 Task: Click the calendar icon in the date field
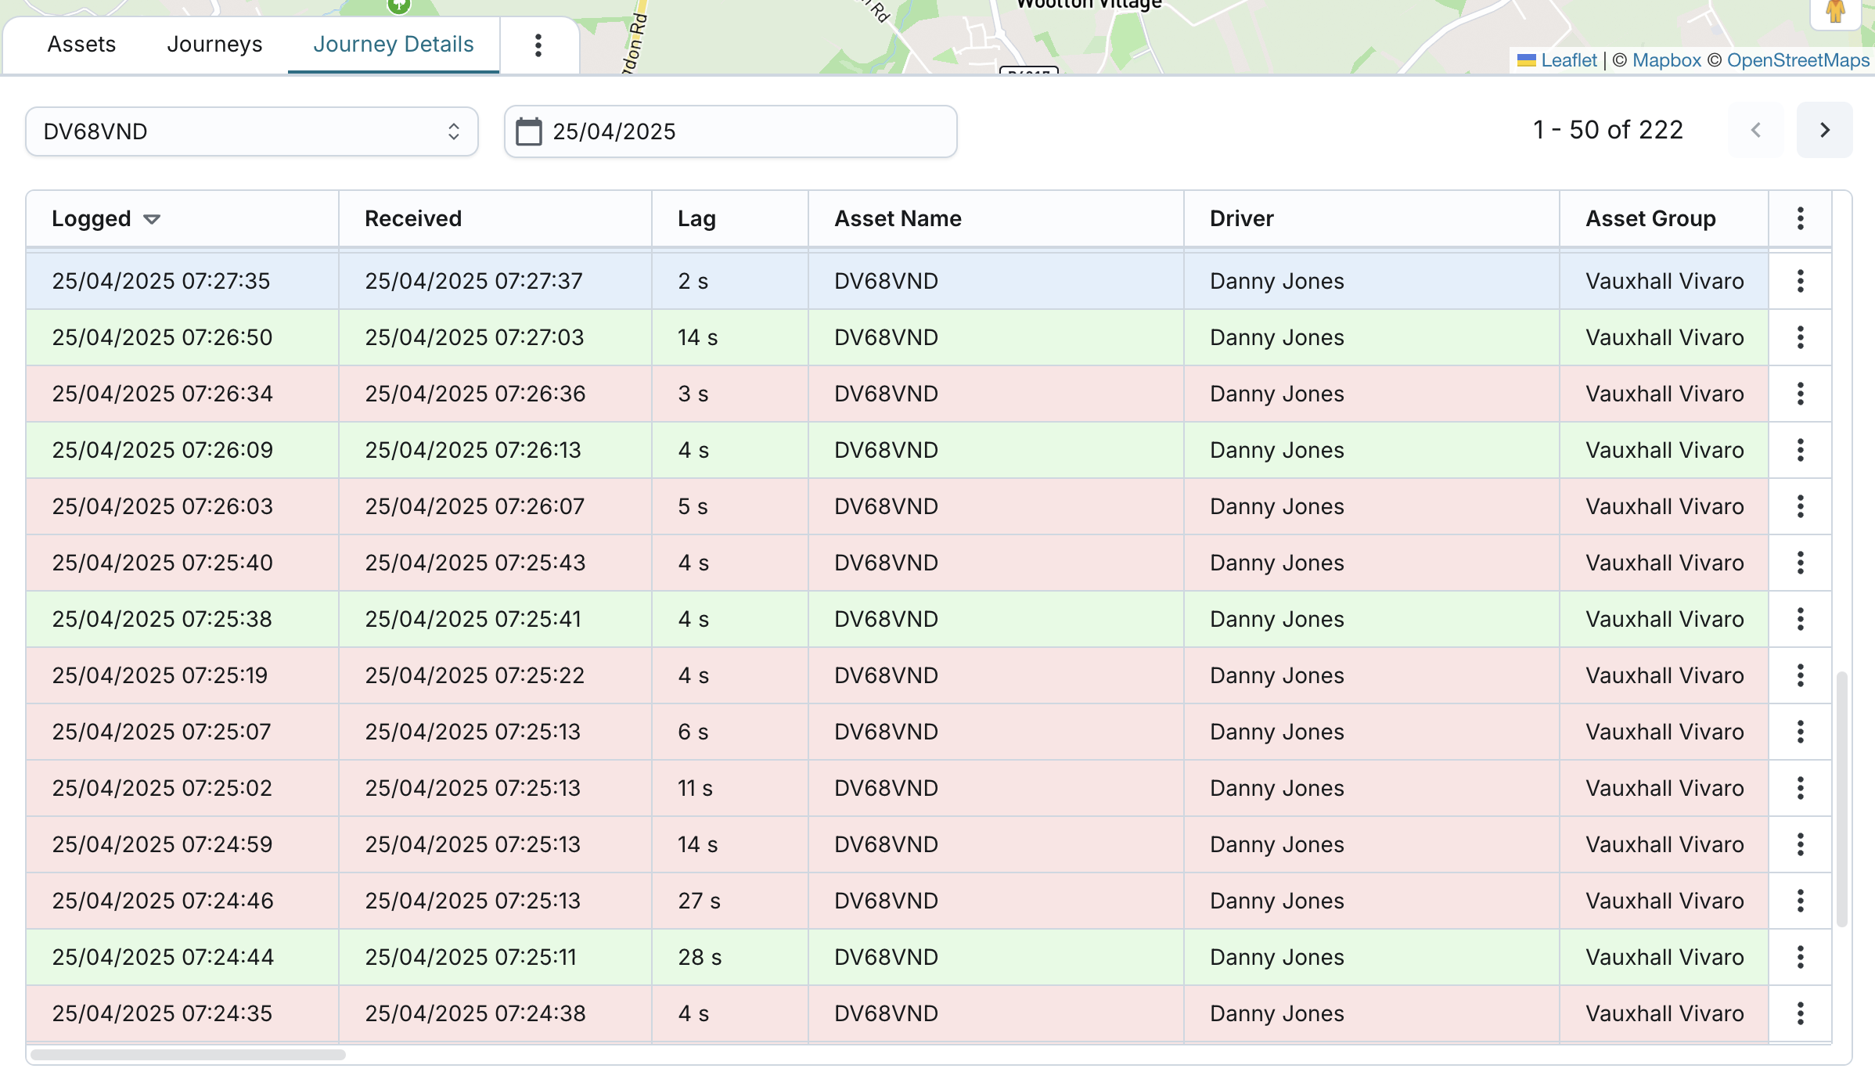[x=528, y=131]
